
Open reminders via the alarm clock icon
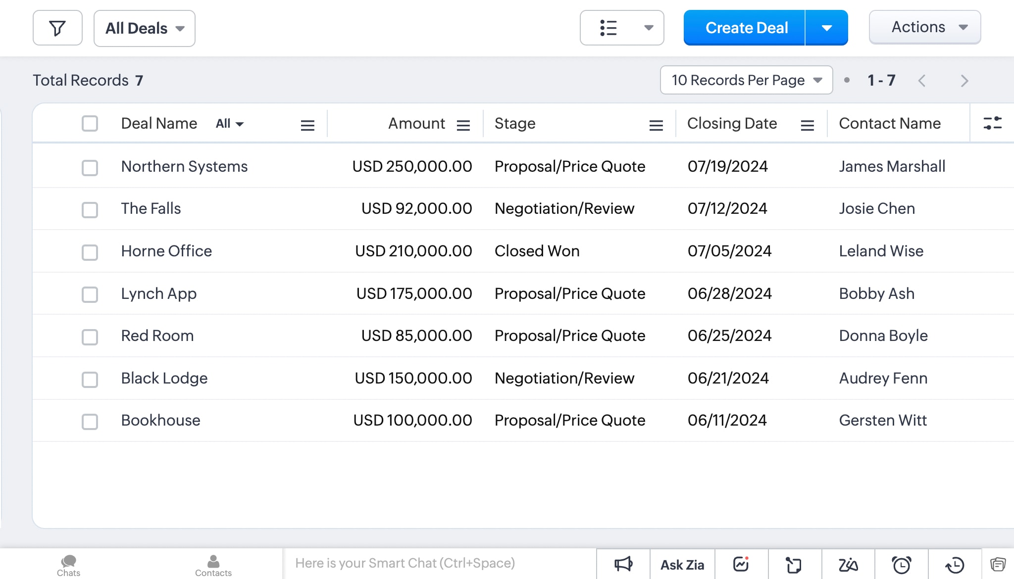pos(902,564)
